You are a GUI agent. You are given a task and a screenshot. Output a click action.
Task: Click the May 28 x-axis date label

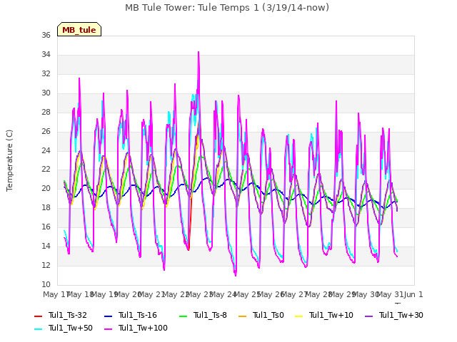coord(318,294)
